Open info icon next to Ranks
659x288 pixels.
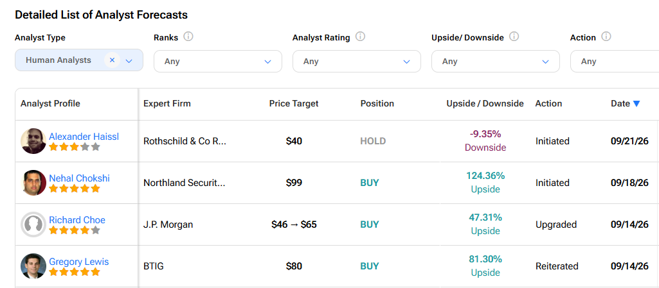pyautogui.click(x=188, y=37)
